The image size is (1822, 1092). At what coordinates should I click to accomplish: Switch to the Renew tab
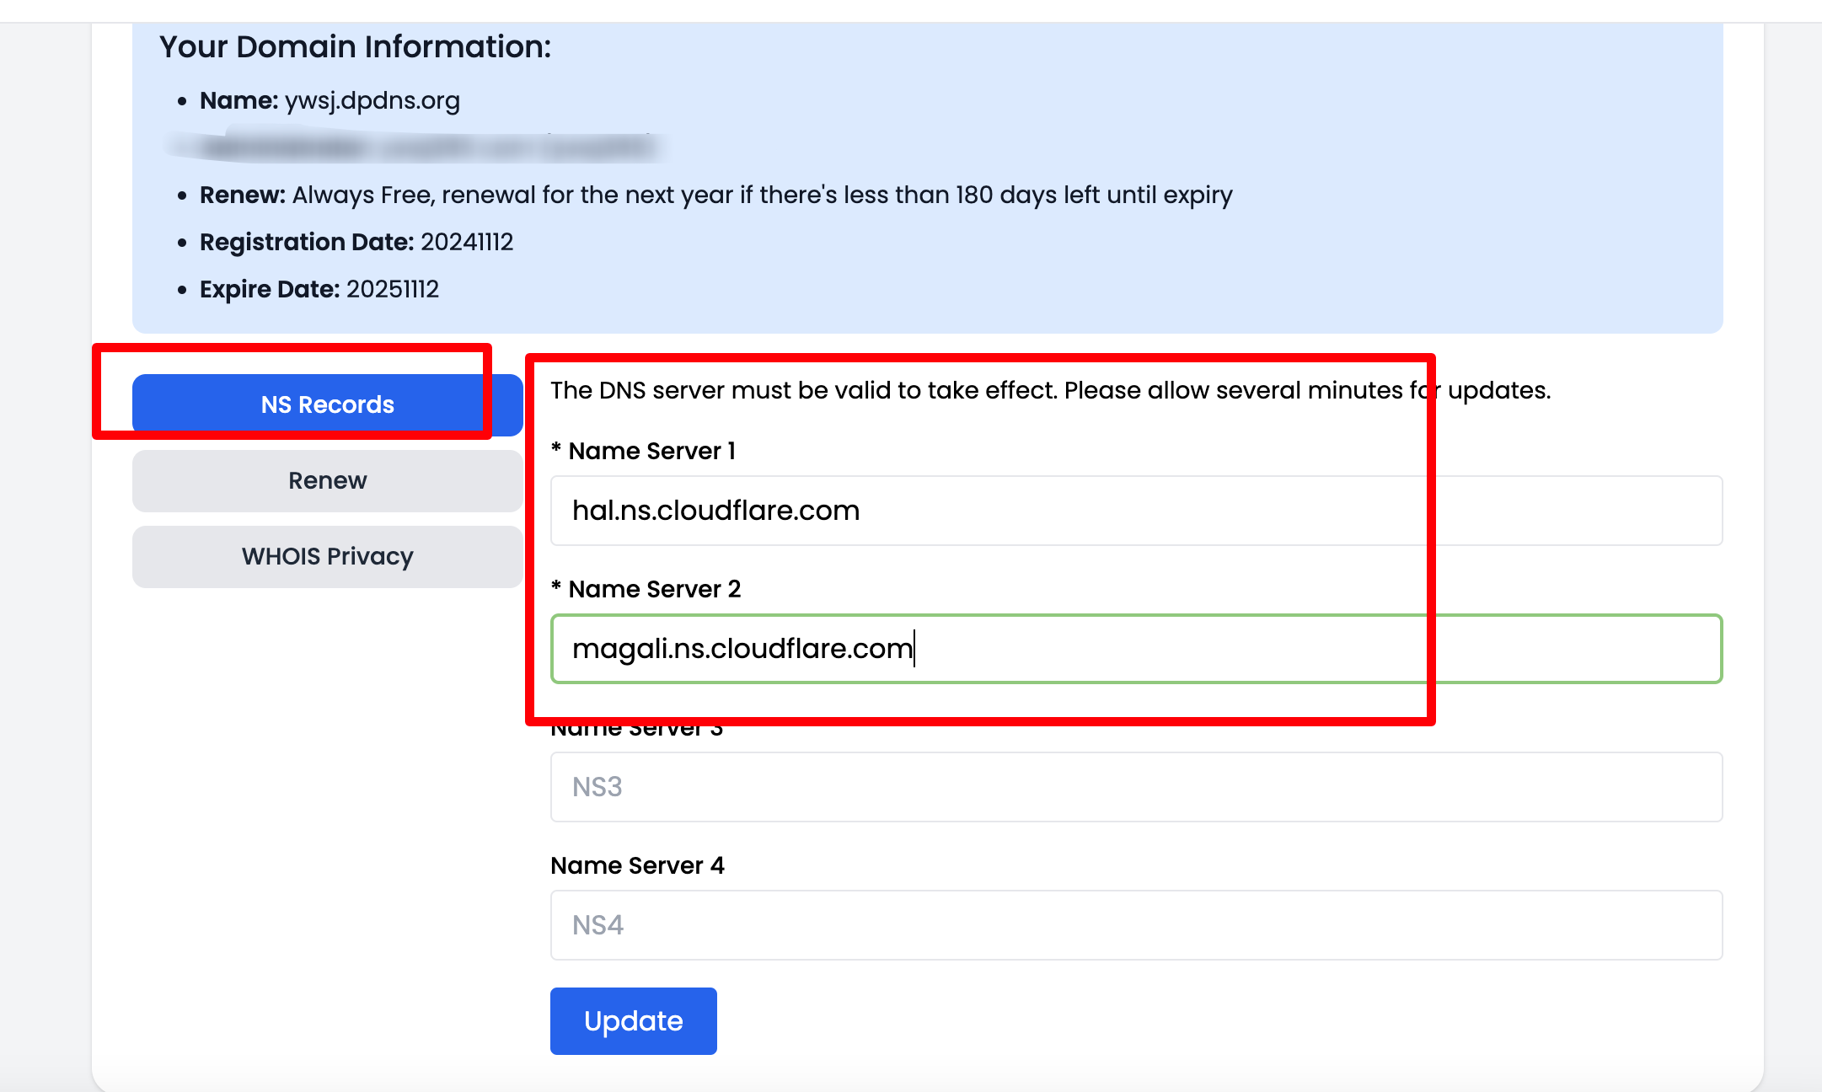327,480
